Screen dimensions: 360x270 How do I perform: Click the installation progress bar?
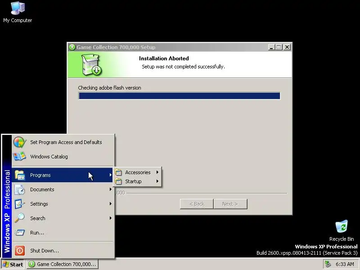[x=179, y=96]
